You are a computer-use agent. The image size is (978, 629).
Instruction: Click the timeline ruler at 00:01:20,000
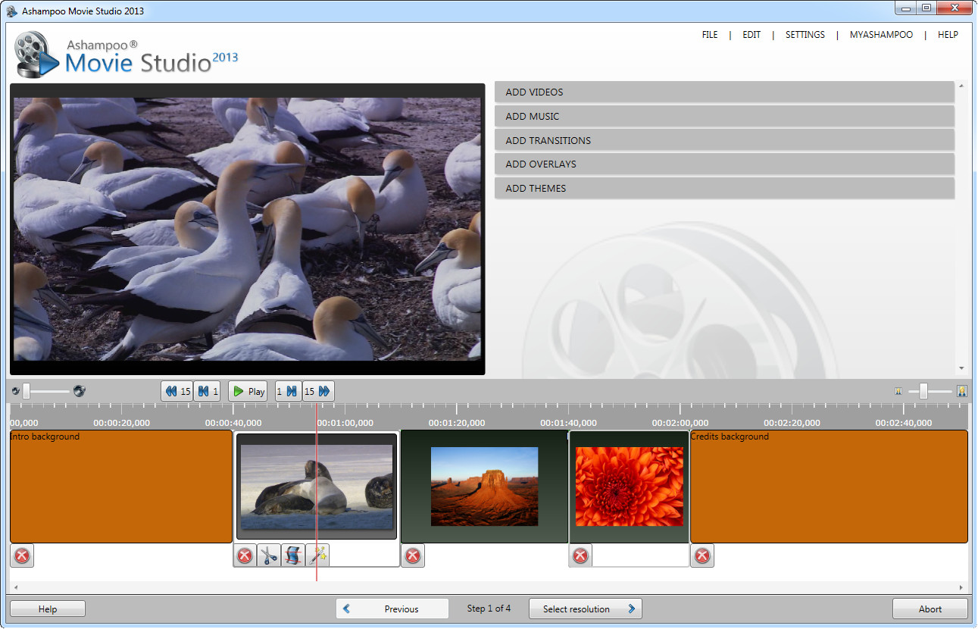[457, 423]
